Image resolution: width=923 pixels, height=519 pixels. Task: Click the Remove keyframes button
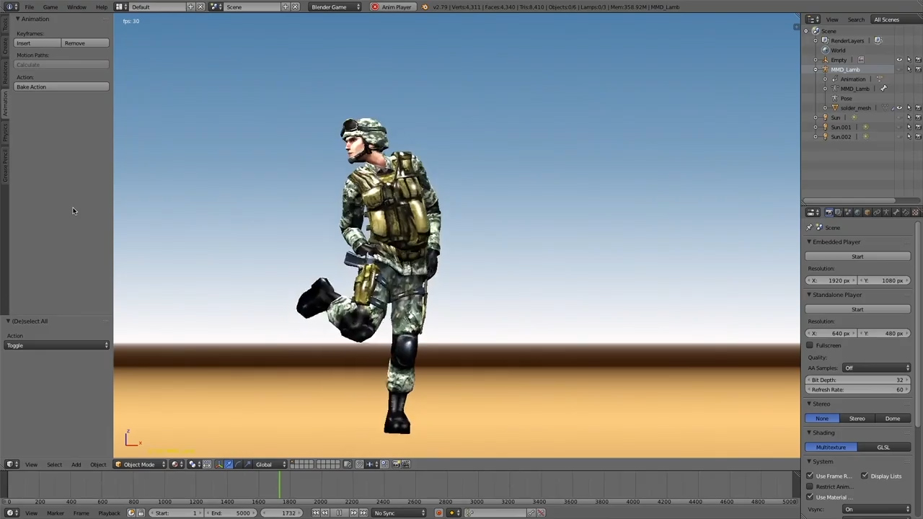[x=85, y=43]
